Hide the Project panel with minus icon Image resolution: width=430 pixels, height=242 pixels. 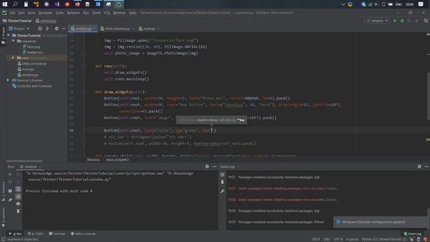[64, 28]
